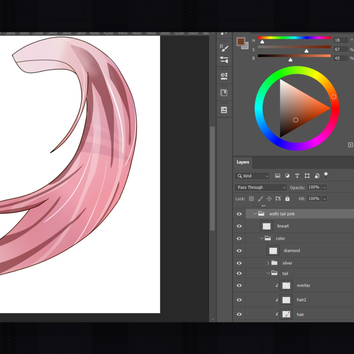Filter layers by shape layers icon

point(307,176)
